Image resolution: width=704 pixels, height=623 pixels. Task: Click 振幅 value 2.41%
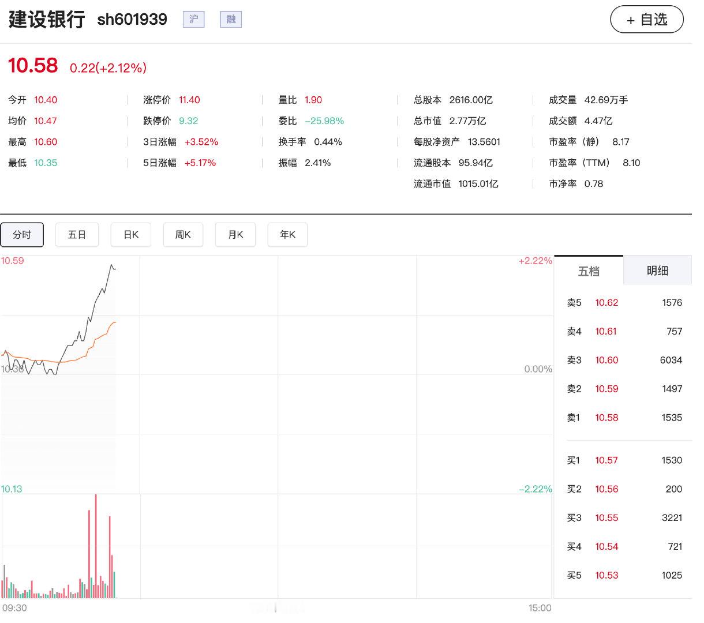[x=318, y=163]
